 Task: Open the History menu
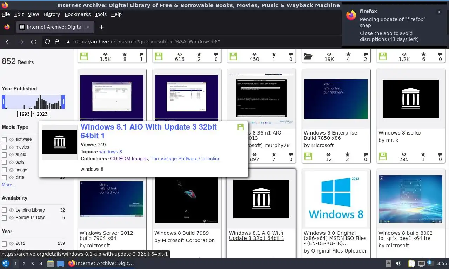[x=52, y=14]
